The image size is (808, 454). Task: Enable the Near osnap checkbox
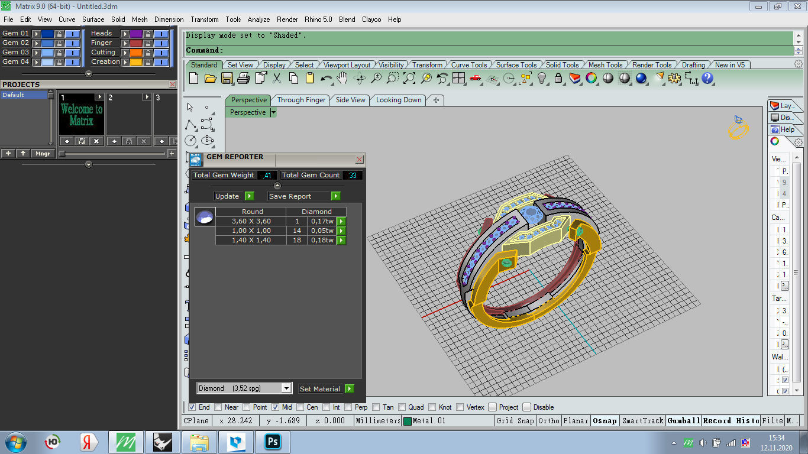[x=218, y=407]
